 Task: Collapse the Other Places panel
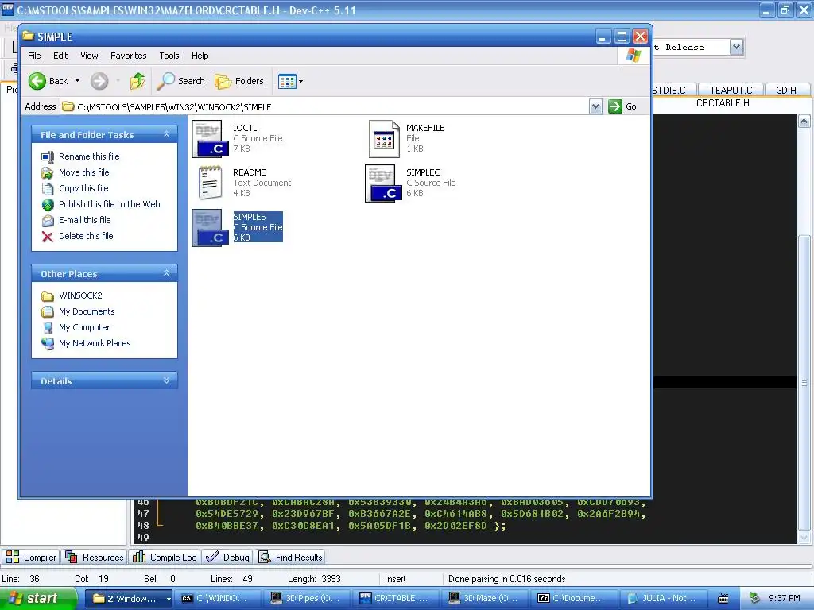click(x=167, y=273)
